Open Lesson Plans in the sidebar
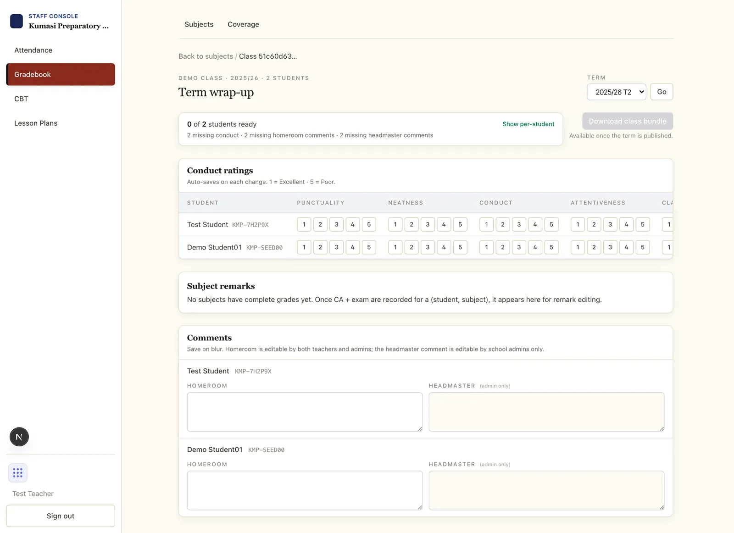Image resolution: width=734 pixels, height=533 pixels. pos(61,123)
